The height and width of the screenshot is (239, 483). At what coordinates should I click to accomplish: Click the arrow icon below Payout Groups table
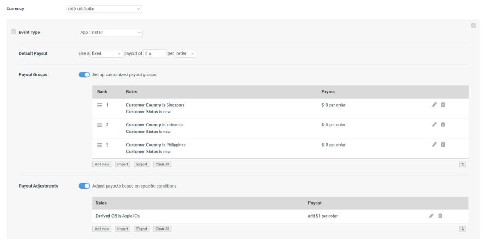click(462, 165)
